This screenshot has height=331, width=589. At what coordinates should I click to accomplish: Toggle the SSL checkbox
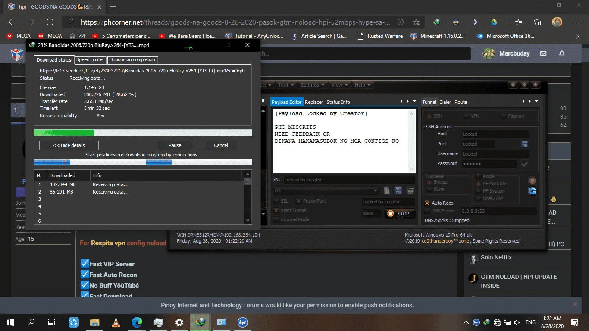(x=276, y=201)
